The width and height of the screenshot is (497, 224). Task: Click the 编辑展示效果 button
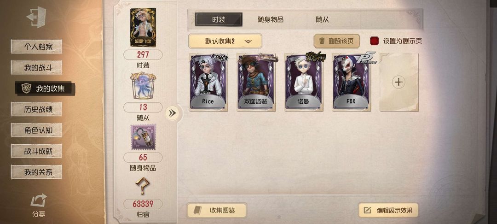pyautogui.click(x=388, y=210)
